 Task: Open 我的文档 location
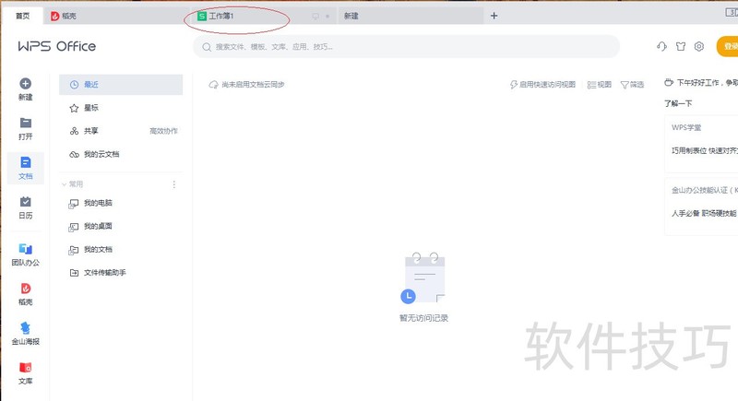pyautogui.click(x=121, y=249)
